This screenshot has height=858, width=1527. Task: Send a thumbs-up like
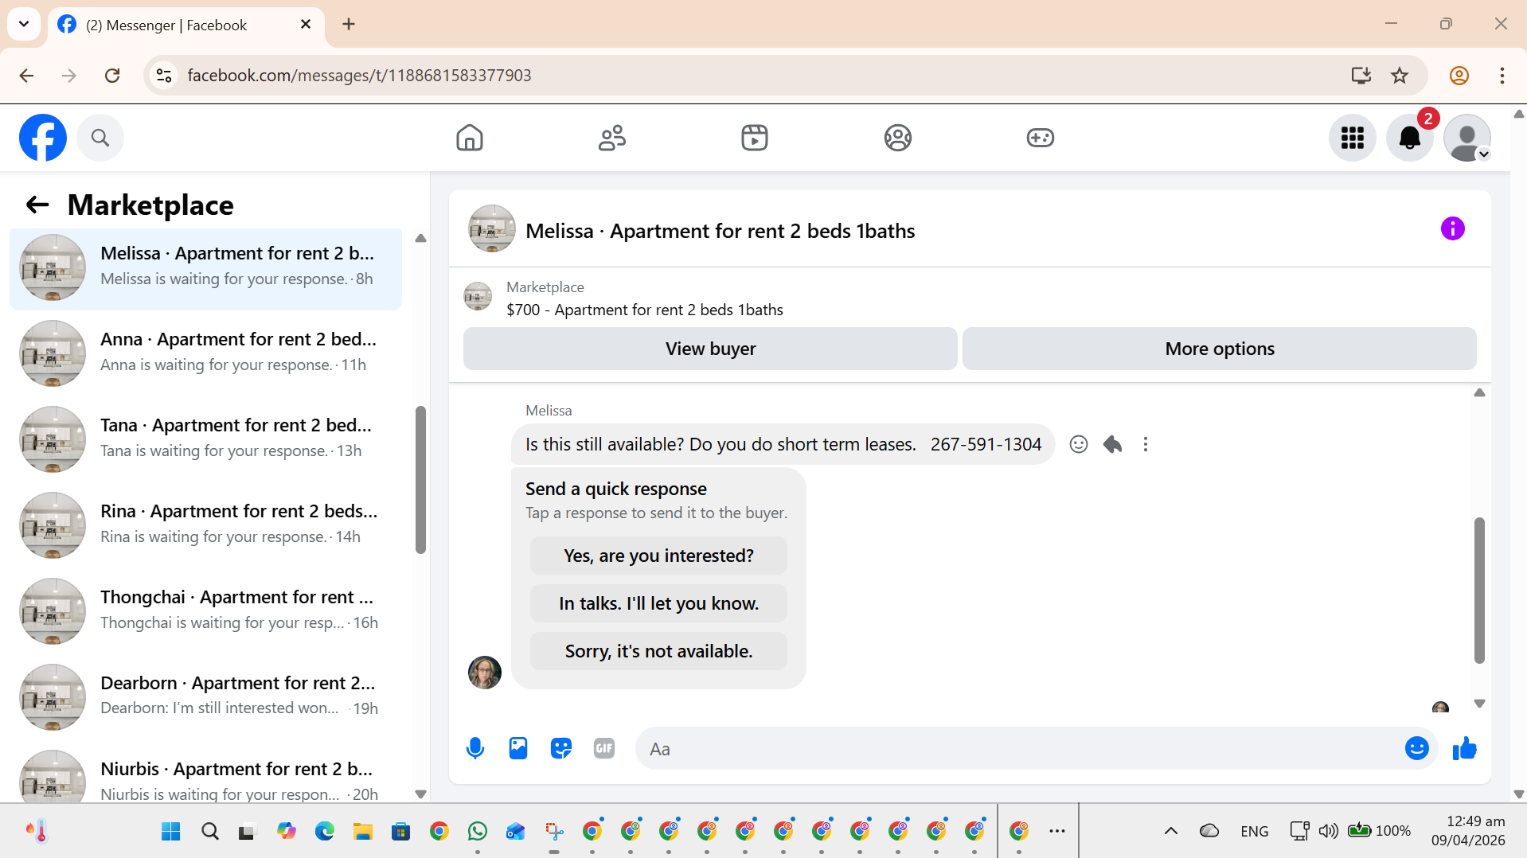[x=1464, y=748]
